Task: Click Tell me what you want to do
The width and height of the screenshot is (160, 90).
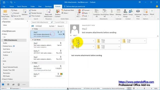Action: point(74,6)
